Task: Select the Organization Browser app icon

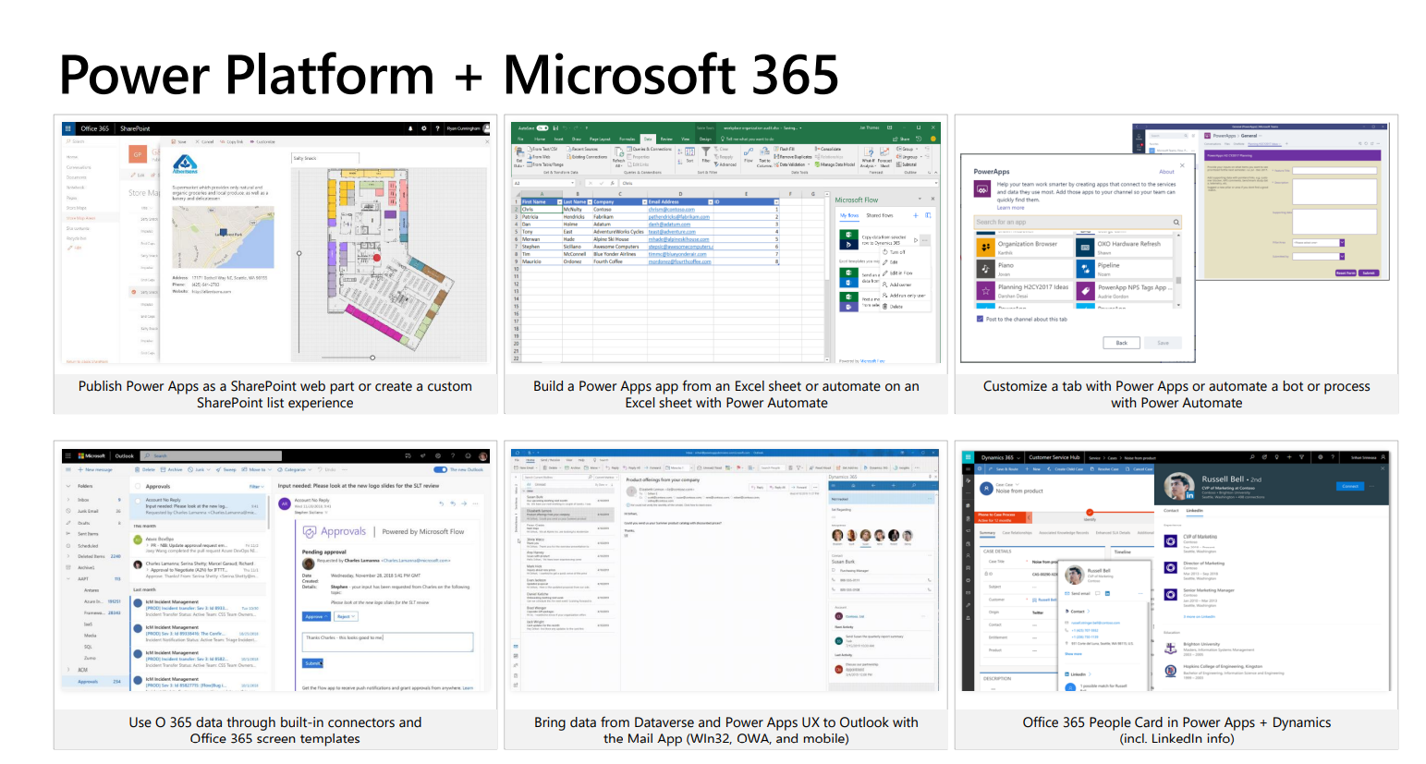Action: (985, 247)
